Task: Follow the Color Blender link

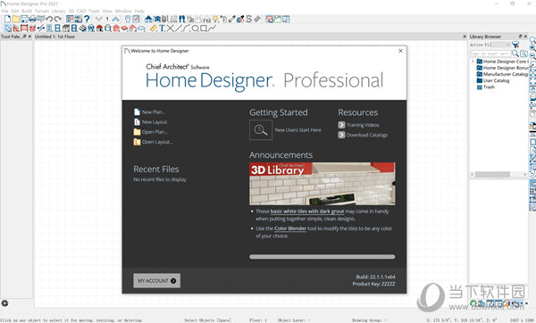Action: coord(290,228)
